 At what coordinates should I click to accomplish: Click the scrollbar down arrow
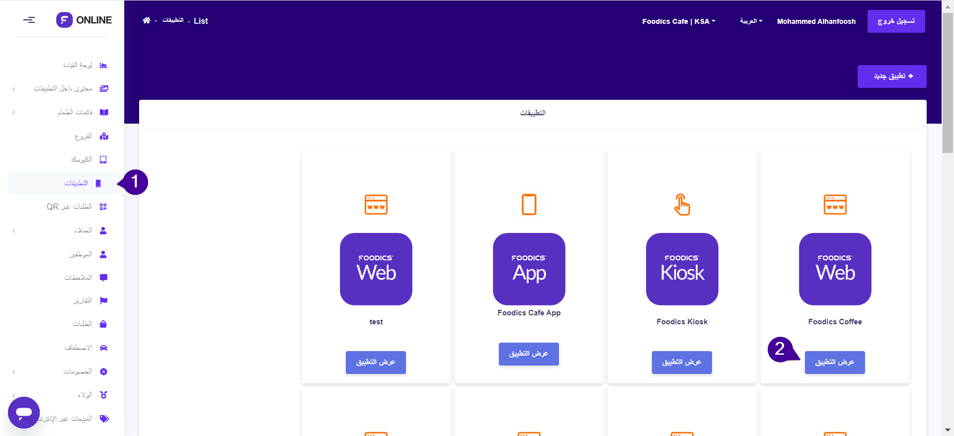click(948, 430)
